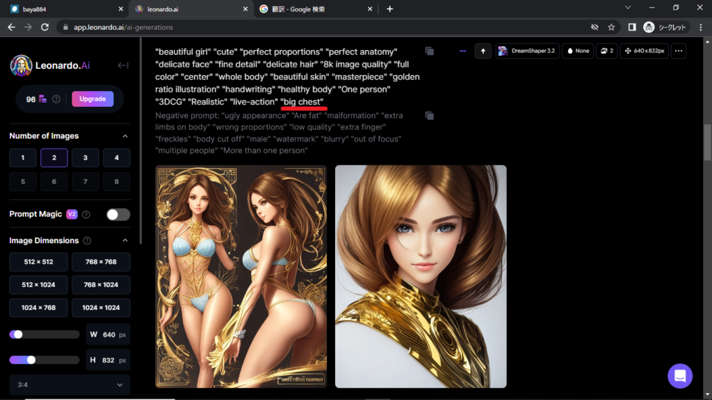712x400 pixels.
Task: Click the help icon beside Image Dimensions
Action: [x=87, y=241]
